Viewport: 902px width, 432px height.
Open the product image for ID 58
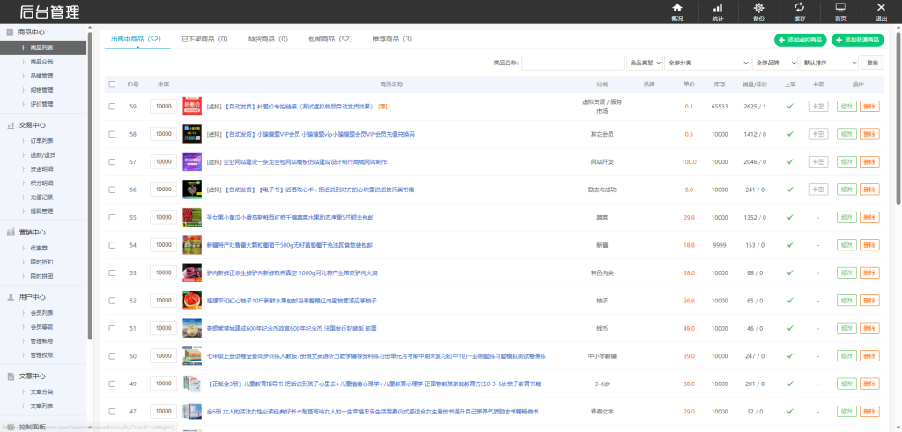point(191,134)
